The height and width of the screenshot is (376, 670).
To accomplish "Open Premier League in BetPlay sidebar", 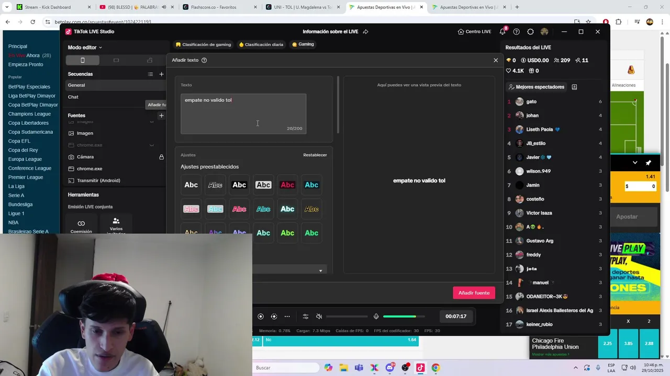I will 26,178.
